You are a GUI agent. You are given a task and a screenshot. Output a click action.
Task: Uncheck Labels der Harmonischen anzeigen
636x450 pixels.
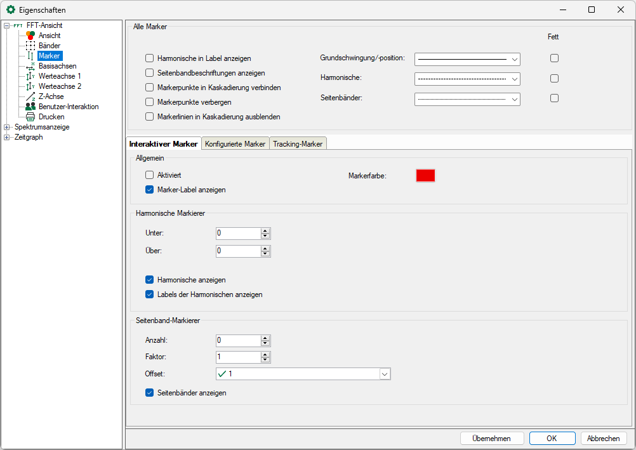pos(150,294)
